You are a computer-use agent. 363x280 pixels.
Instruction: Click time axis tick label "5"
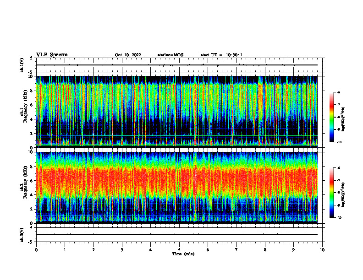coord(179,250)
